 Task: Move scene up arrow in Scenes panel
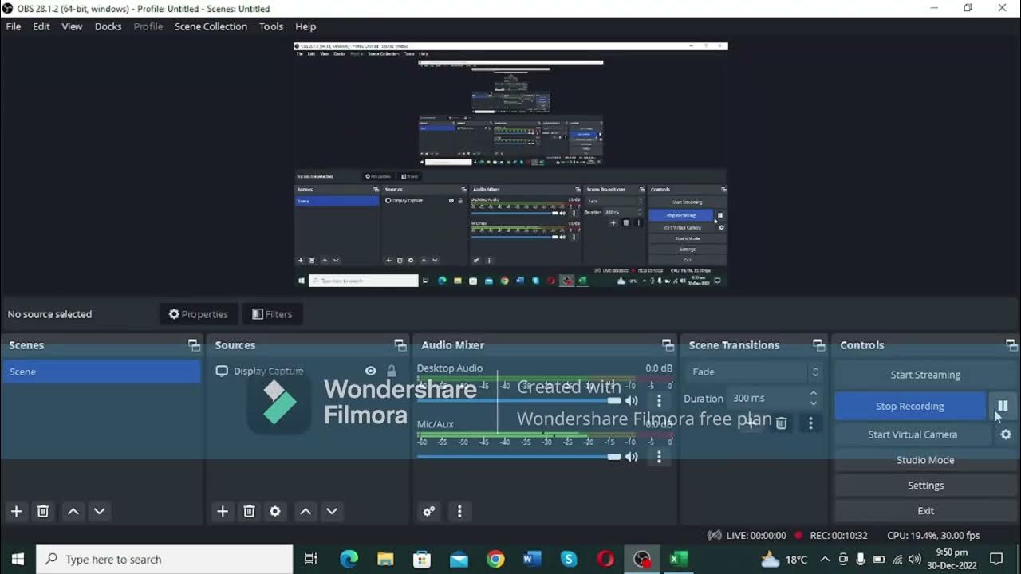coord(73,511)
